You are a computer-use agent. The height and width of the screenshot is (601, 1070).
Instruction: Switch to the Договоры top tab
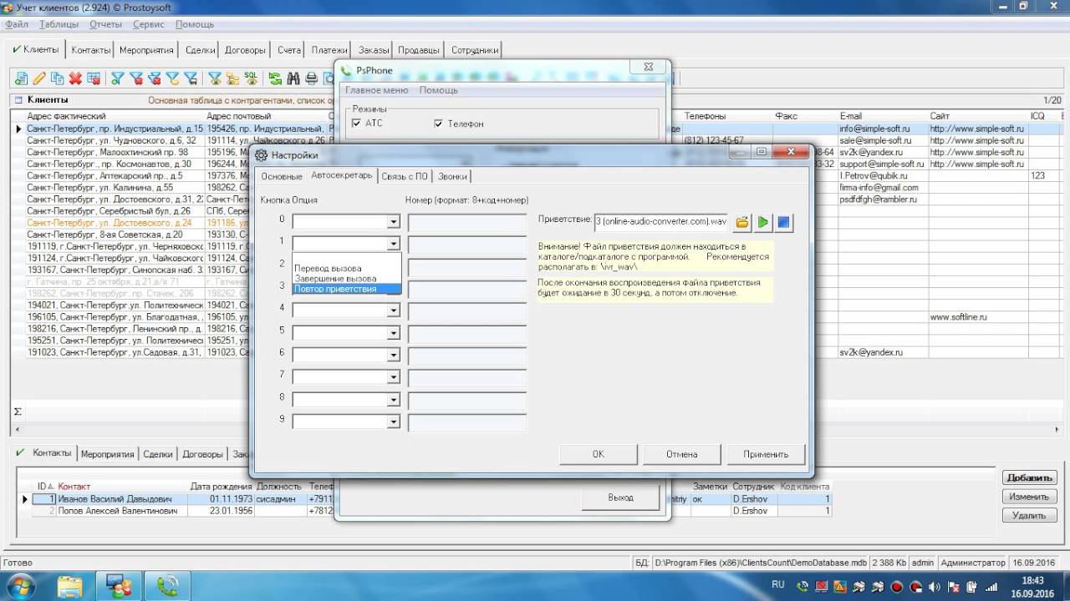245,50
